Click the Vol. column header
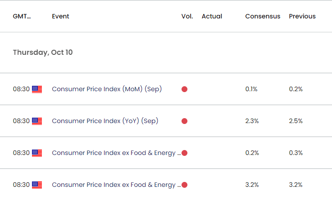Image resolution: width=332 pixels, height=199 pixels. (x=187, y=16)
